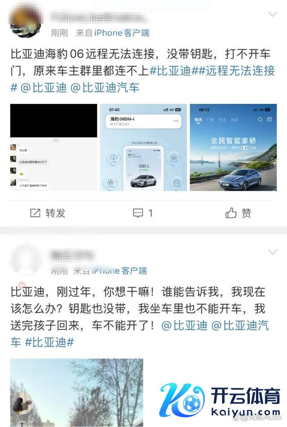The image size is (287, 427).
Task: View the 全民智能家轿 ad thumbnail
Action: [233, 147]
